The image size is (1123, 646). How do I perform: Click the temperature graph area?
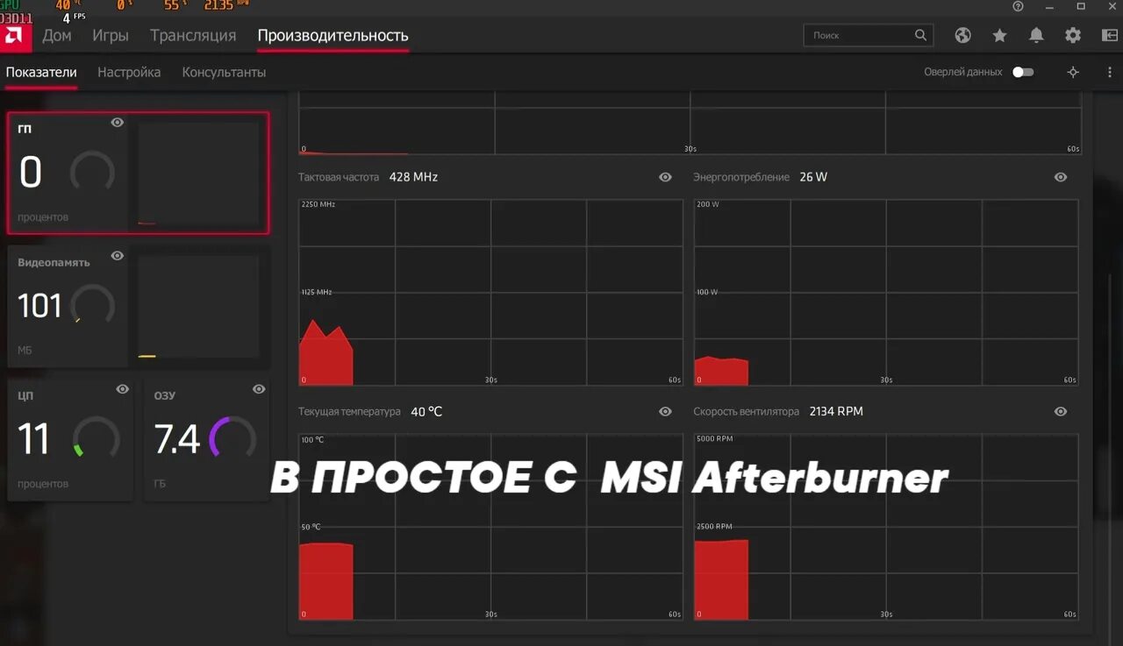pos(490,527)
